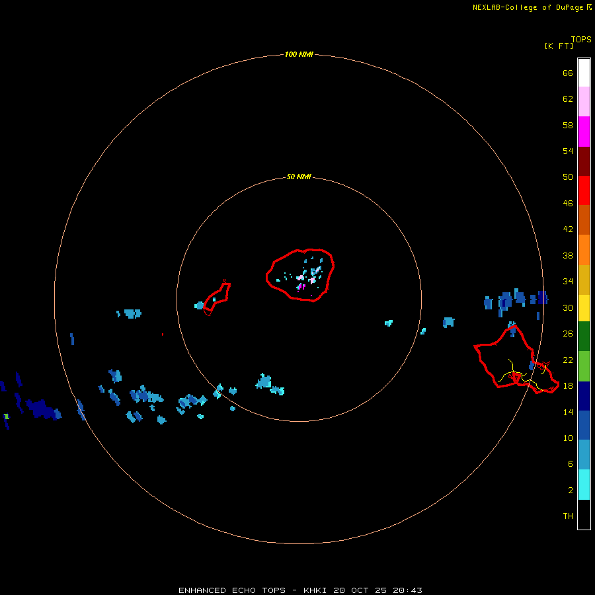The height and width of the screenshot is (595, 595).
Task: Click the '[K FT]' units label
Action: pyautogui.click(x=559, y=46)
